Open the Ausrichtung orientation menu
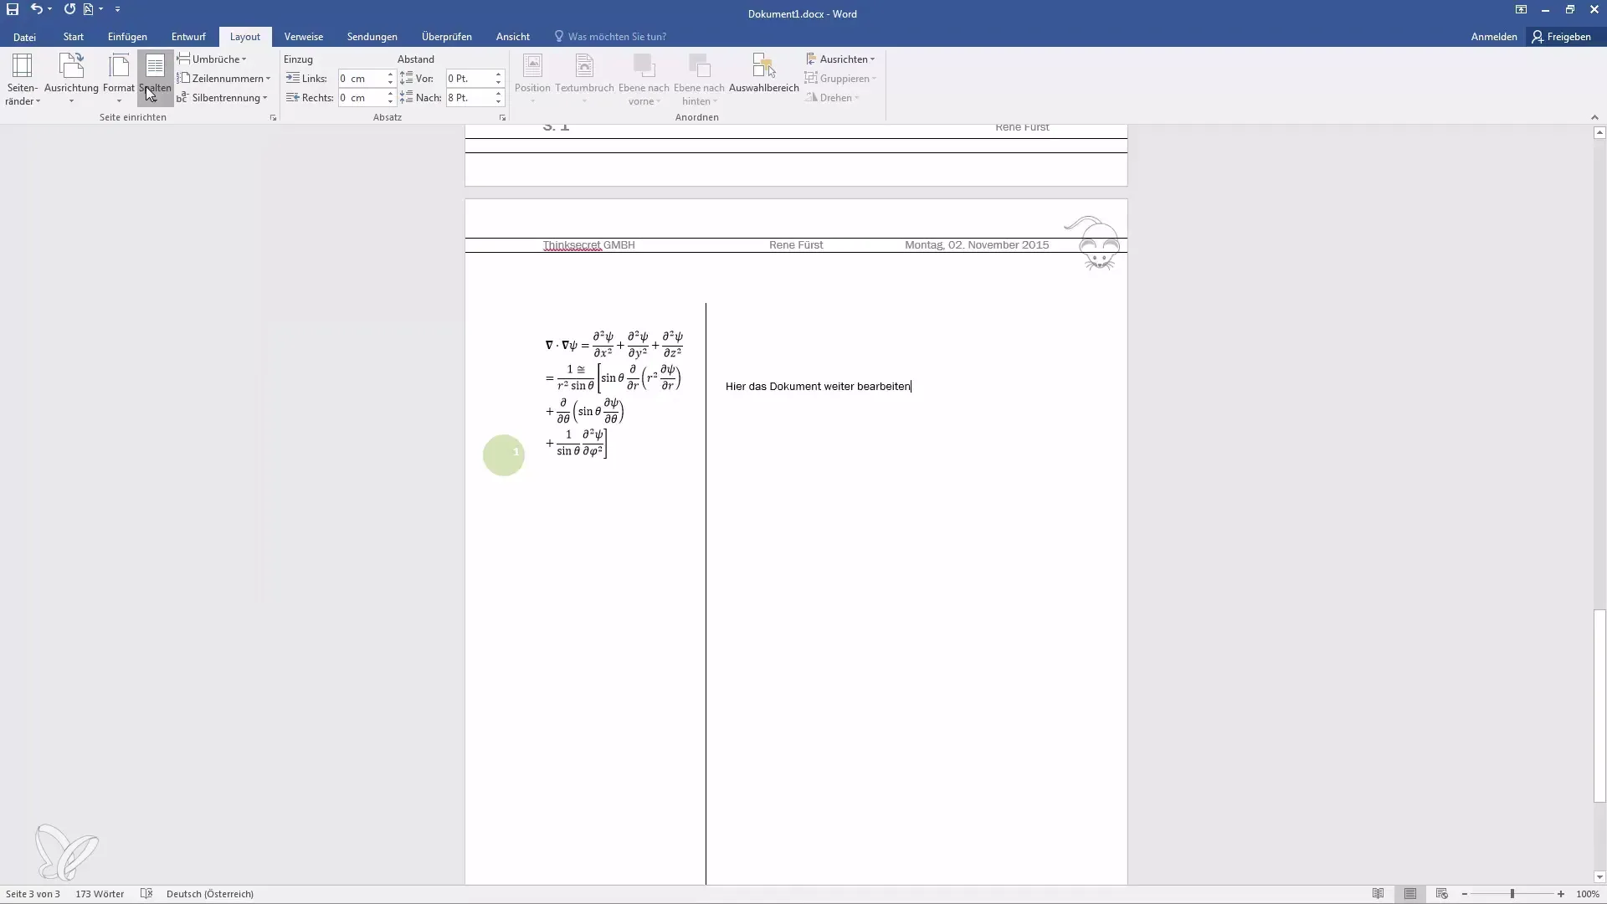This screenshot has width=1607, height=904. pyautogui.click(x=71, y=80)
